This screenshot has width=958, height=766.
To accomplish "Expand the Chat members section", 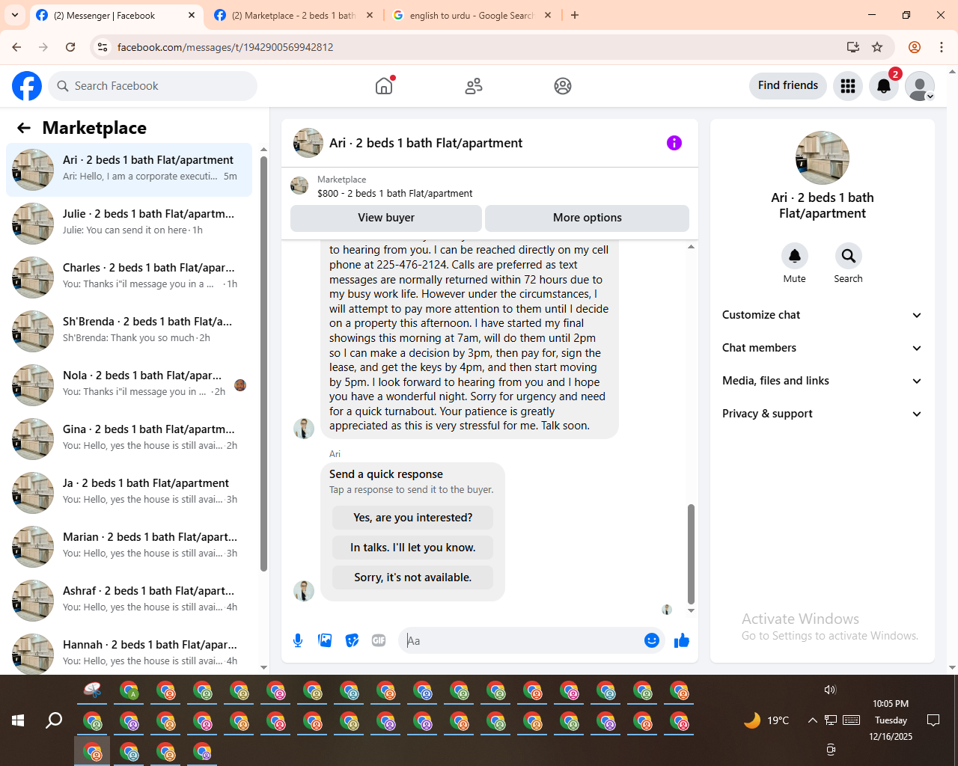I will click(x=823, y=348).
